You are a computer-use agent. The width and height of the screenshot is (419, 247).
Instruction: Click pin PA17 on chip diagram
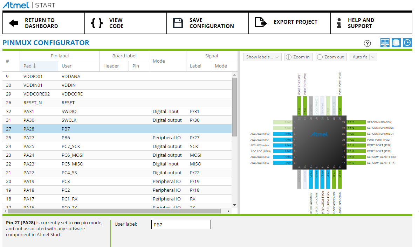click(x=356, y=157)
